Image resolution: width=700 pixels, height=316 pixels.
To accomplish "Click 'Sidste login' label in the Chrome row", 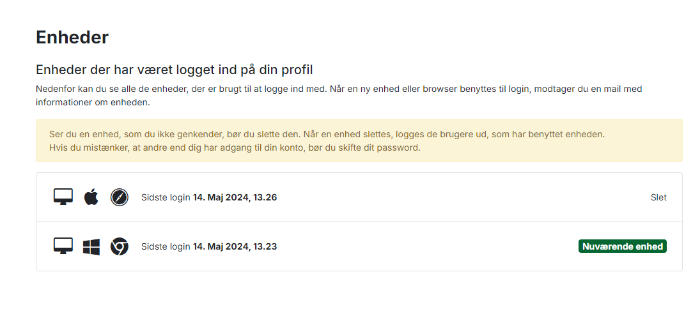I will tap(166, 246).
